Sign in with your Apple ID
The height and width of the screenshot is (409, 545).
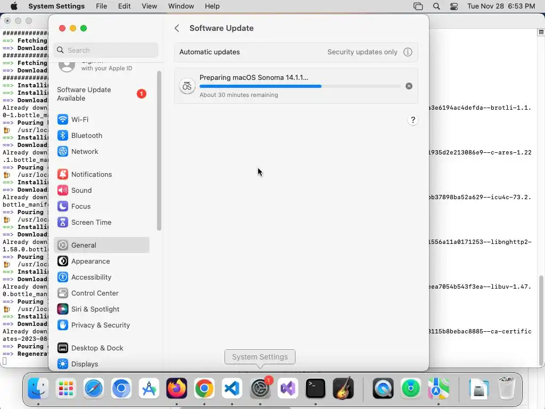click(102, 66)
